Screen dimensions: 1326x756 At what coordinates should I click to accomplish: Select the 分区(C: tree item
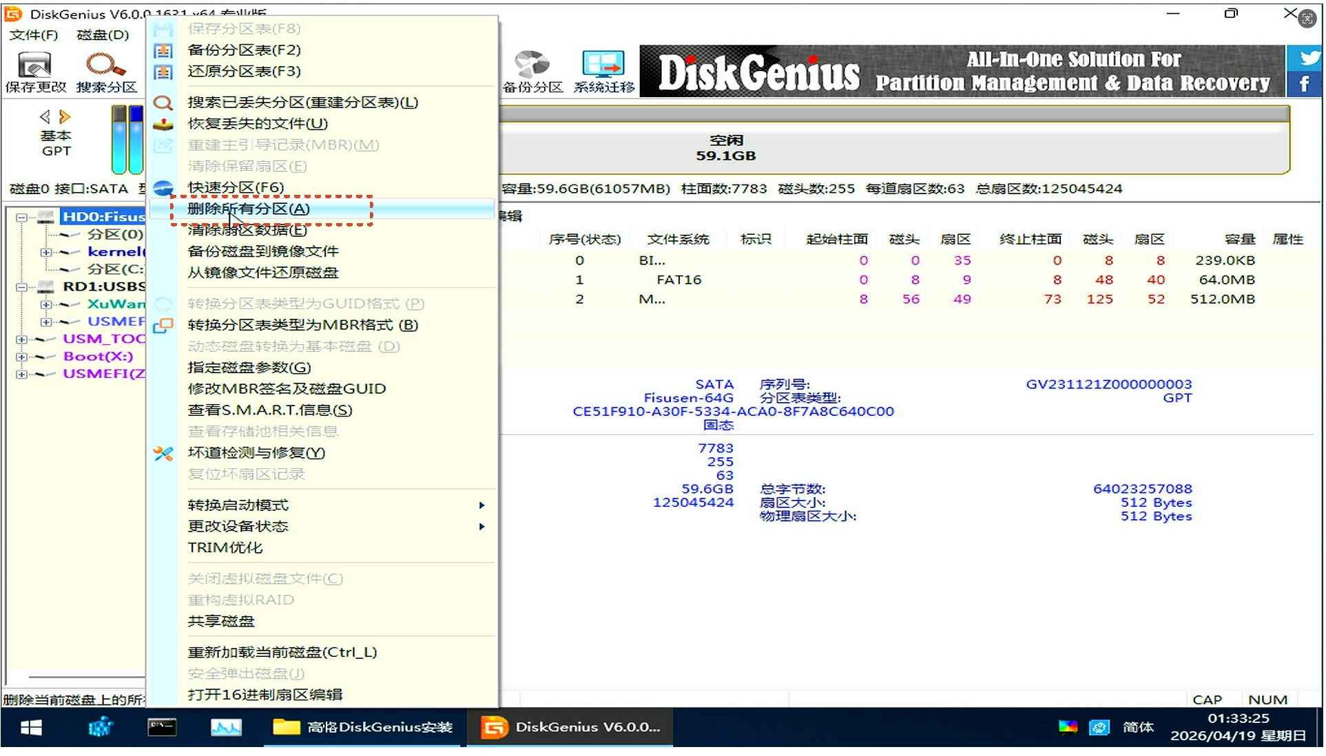point(115,269)
